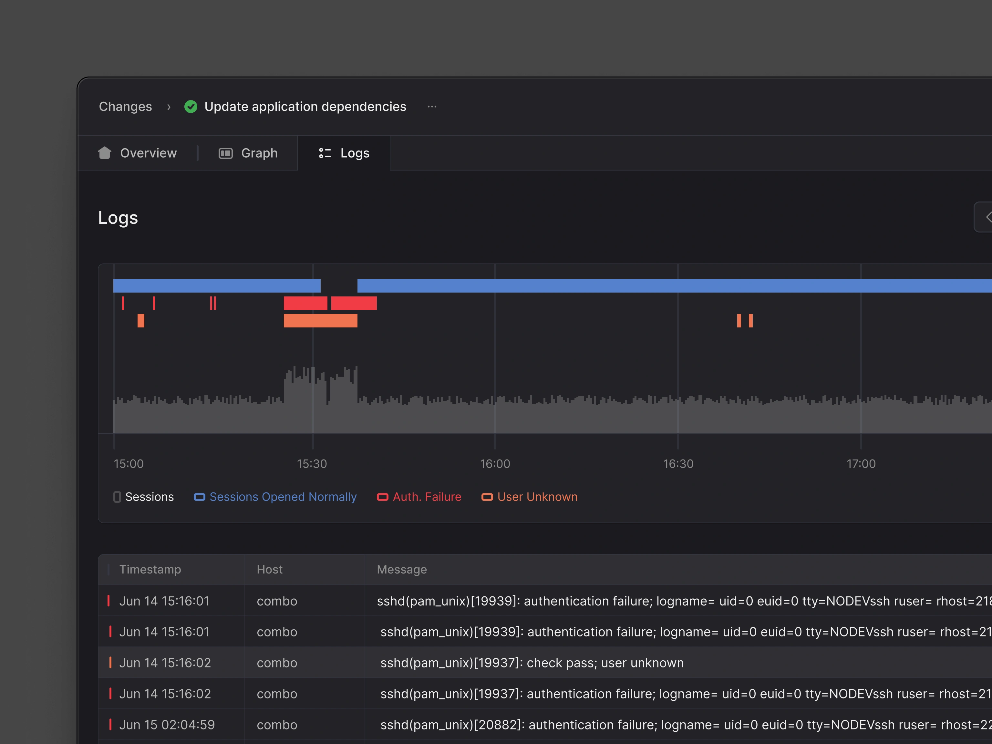Go back to Changes breadcrumb
Screen dimensions: 992x744
click(126, 107)
